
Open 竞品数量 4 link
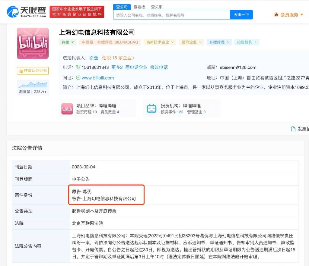pos(110,112)
